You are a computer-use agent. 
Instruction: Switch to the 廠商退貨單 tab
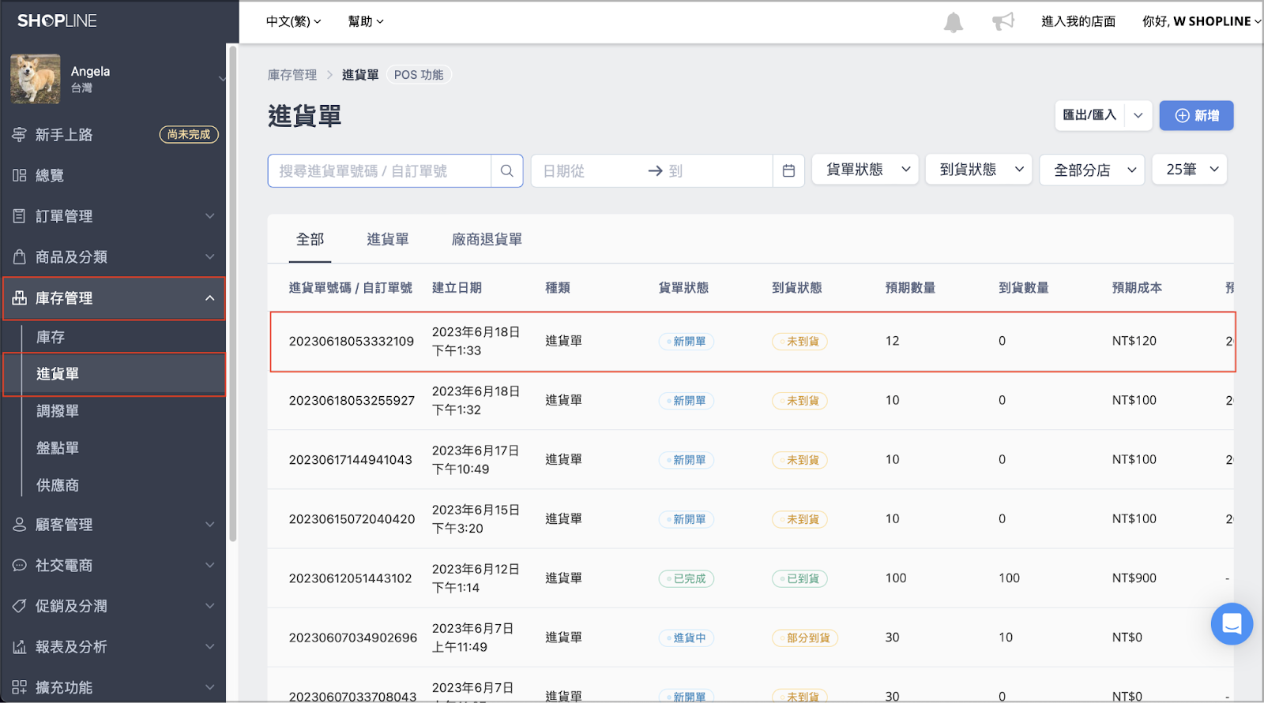click(x=487, y=239)
